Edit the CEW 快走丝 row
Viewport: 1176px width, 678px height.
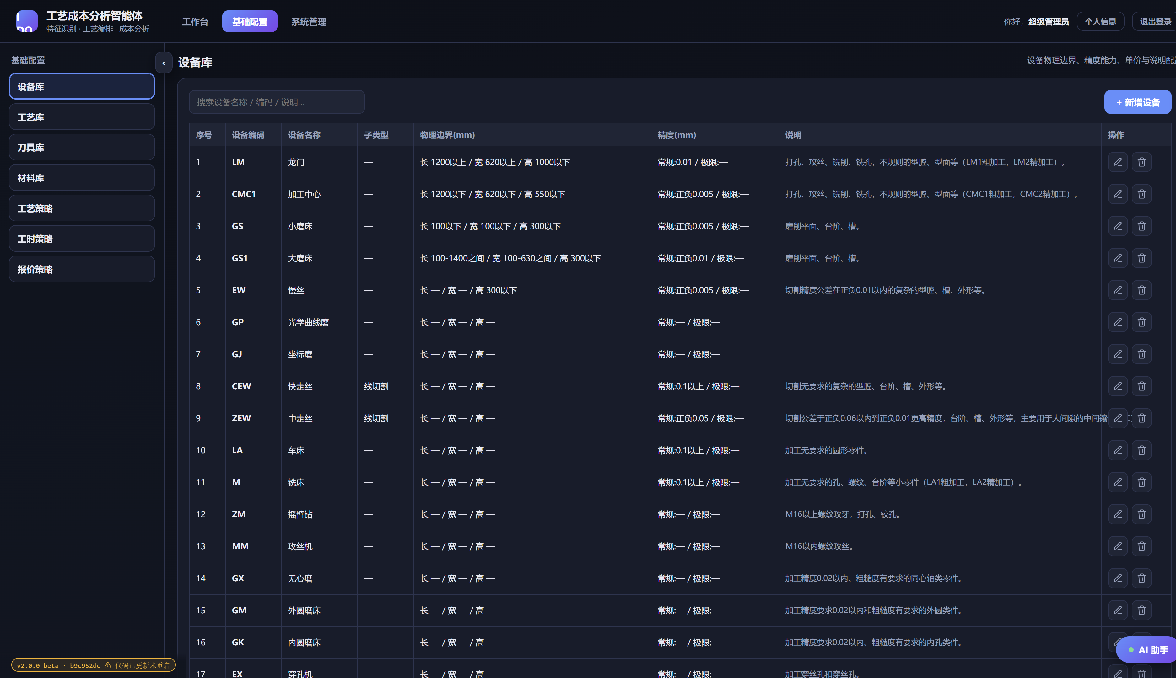(x=1117, y=386)
